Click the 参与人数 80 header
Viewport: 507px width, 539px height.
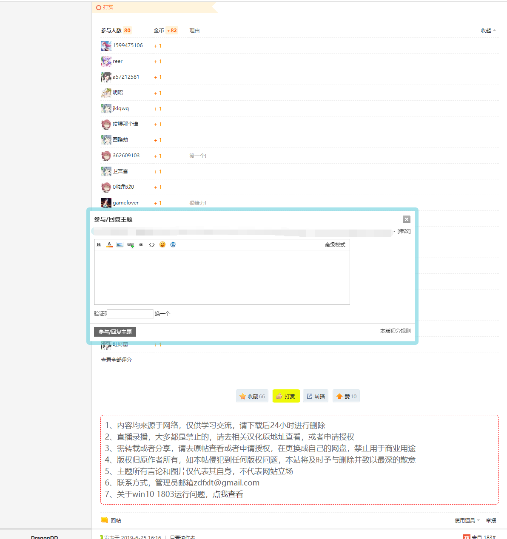[x=116, y=31]
